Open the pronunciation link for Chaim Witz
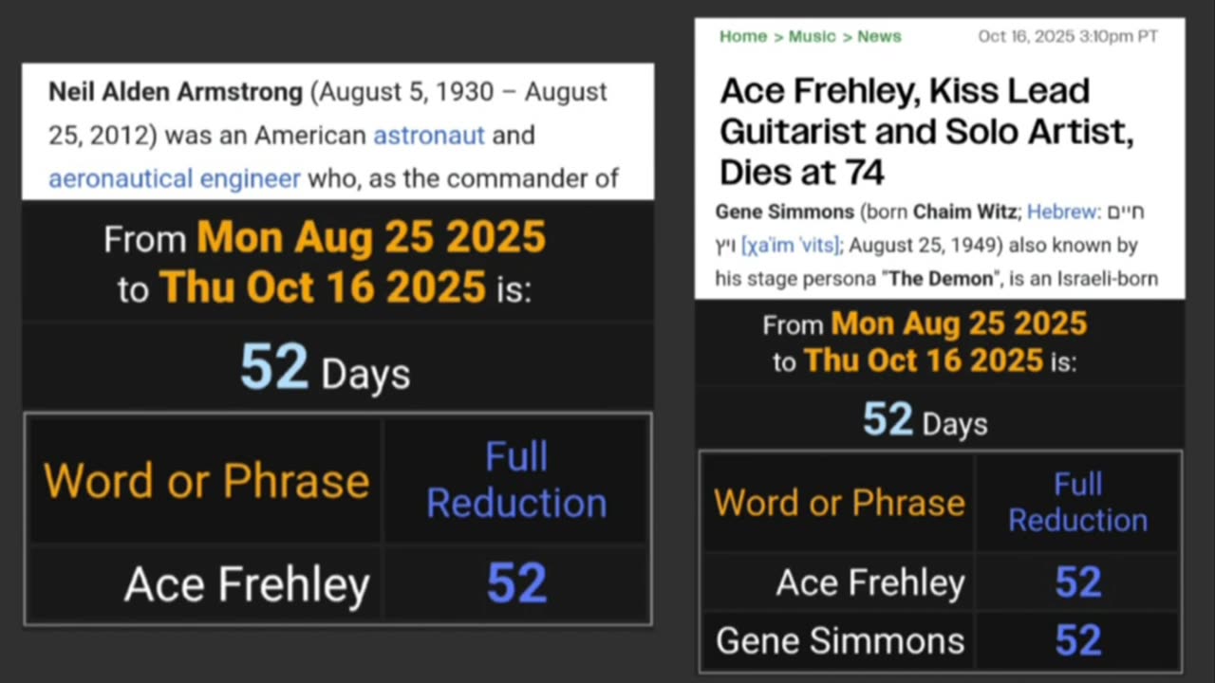Viewport: 1215px width, 683px height. (x=790, y=246)
